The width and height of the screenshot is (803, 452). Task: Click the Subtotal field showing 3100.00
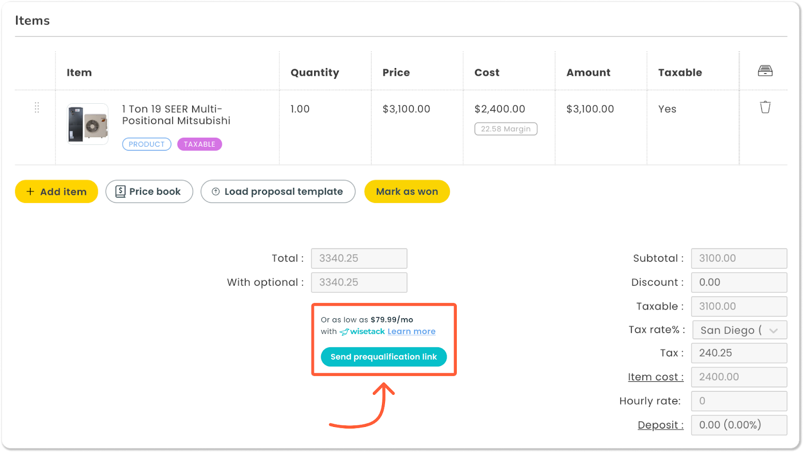click(x=739, y=258)
